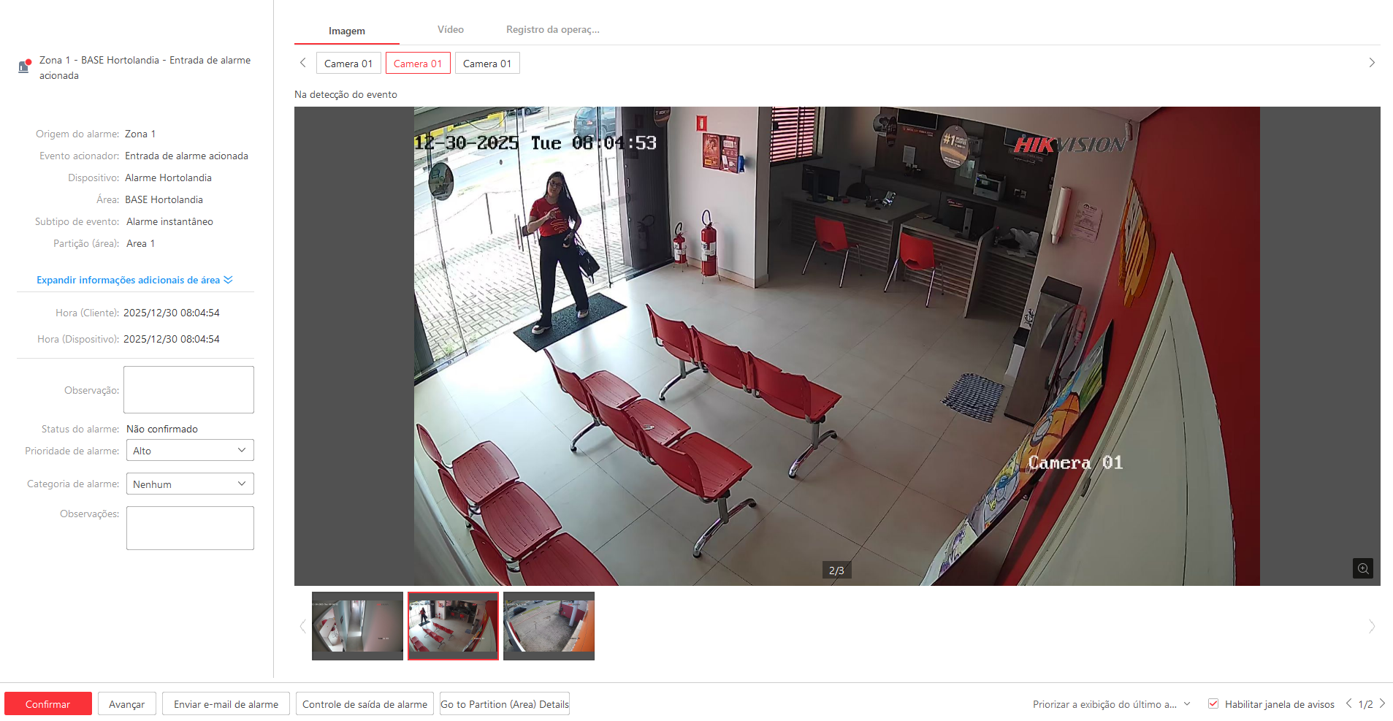Go to previous alarm page arrow
Screen dimensions: 1393x721
(1348, 703)
